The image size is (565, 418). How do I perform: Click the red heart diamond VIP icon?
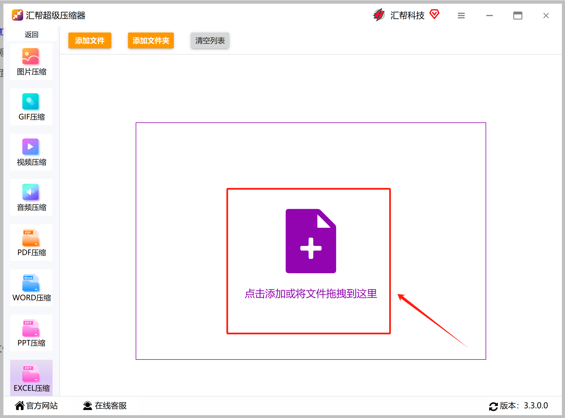pos(434,14)
